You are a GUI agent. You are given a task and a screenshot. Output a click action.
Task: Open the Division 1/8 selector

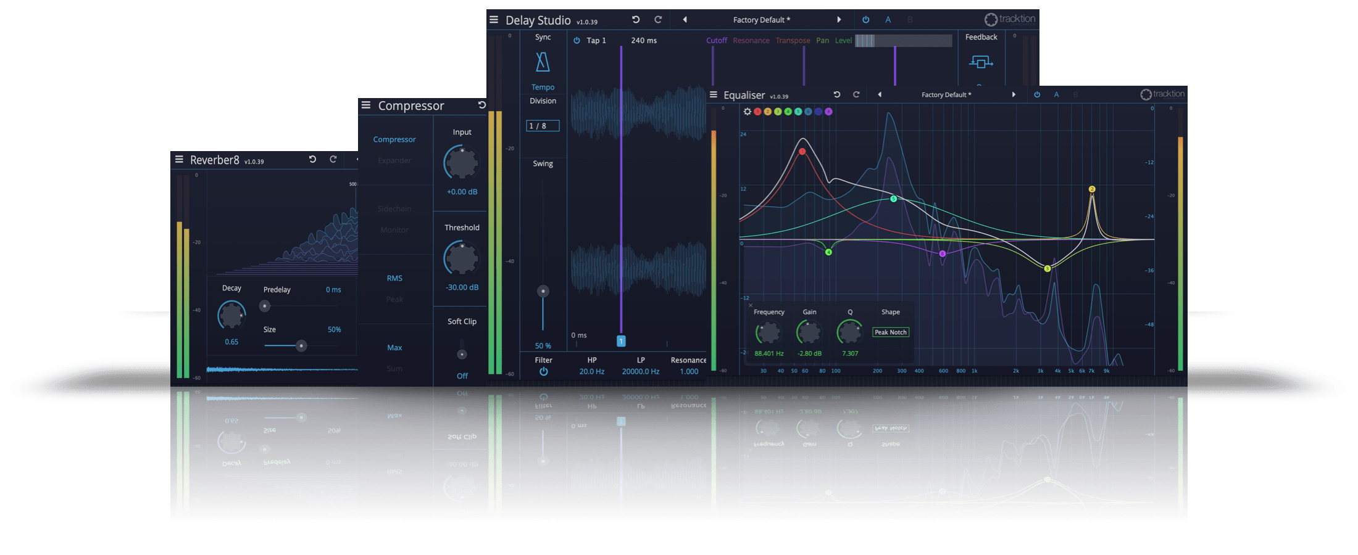coord(543,126)
